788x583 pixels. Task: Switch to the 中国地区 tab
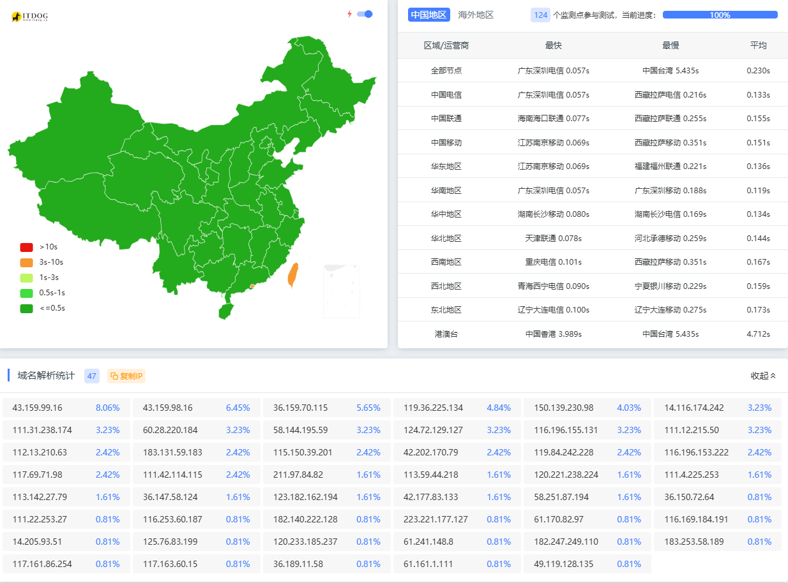[x=428, y=15]
